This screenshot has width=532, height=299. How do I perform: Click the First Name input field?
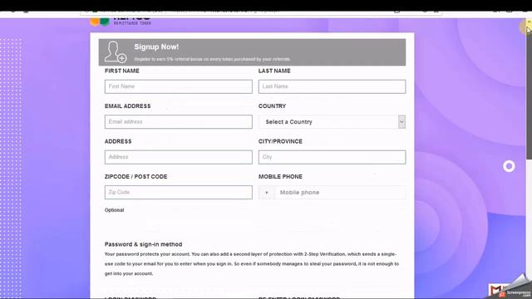(179, 86)
